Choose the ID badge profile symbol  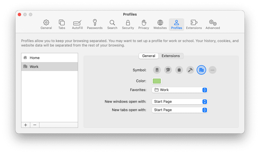click(x=157, y=70)
